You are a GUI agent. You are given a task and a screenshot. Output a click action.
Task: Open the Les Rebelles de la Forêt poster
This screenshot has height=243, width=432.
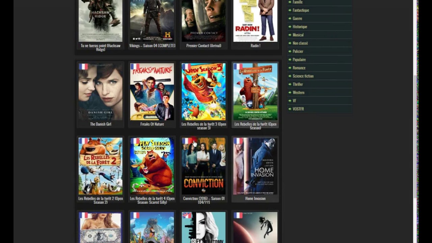255,92
